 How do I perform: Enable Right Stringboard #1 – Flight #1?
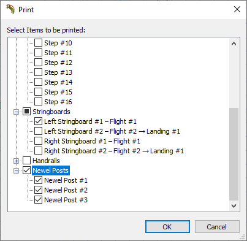[38, 141]
